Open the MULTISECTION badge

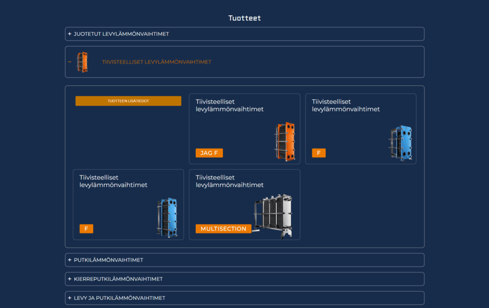(223, 229)
